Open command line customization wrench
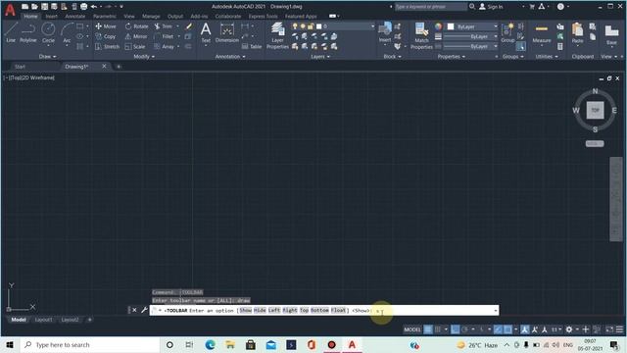 tap(144, 310)
